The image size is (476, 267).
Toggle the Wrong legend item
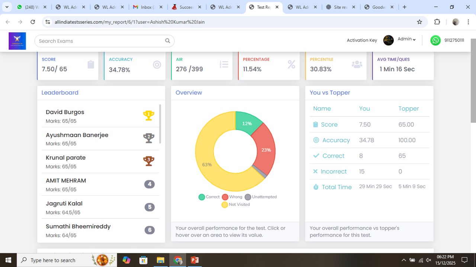coord(232,197)
